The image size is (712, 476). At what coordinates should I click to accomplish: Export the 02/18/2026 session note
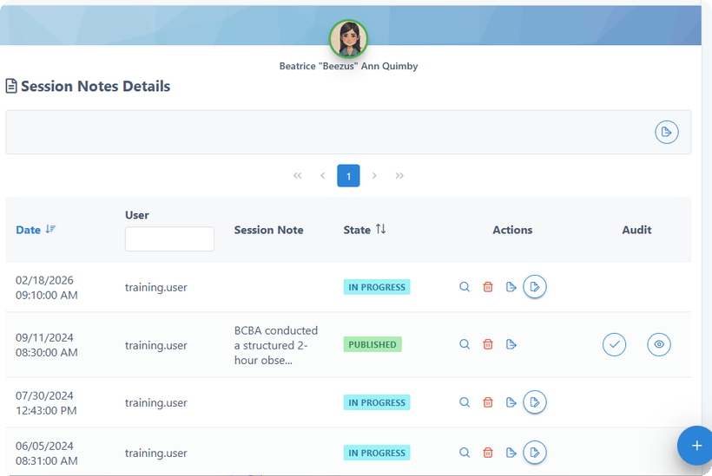point(511,287)
